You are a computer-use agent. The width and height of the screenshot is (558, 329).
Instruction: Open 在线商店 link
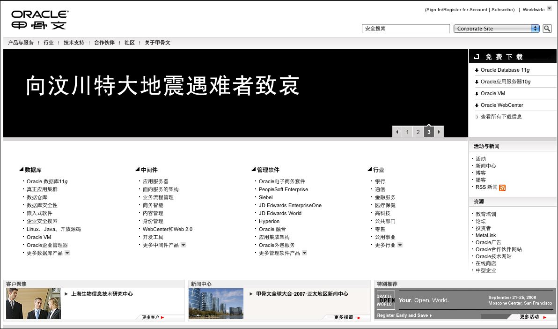click(x=486, y=263)
